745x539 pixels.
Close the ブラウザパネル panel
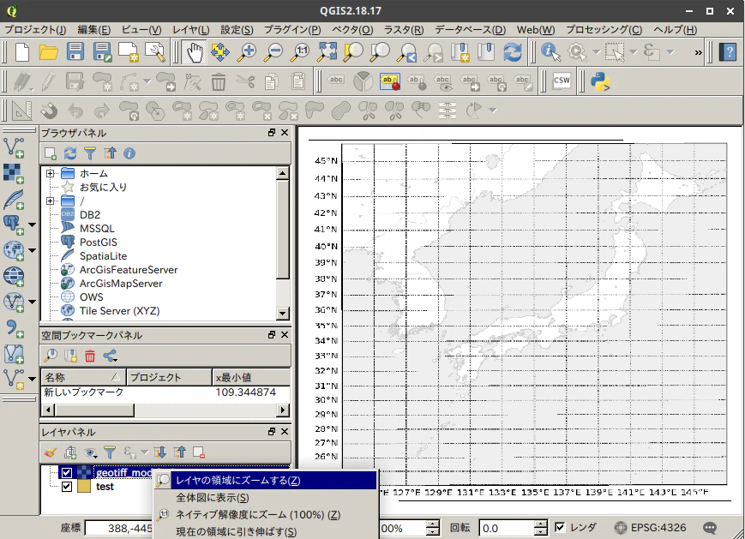click(285, 133)
